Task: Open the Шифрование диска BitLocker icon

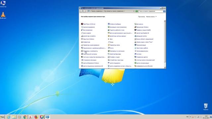Action: (x=135, y=66)
